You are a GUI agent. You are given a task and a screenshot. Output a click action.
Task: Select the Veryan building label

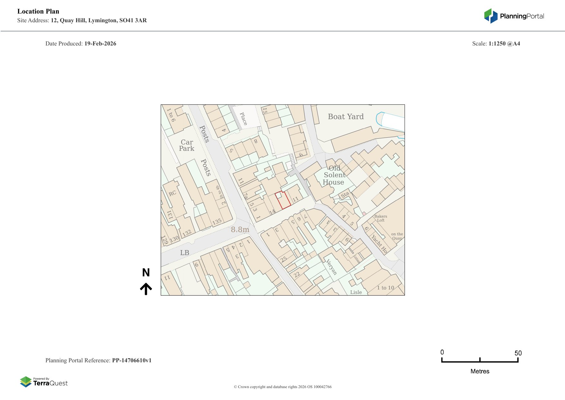331,267
